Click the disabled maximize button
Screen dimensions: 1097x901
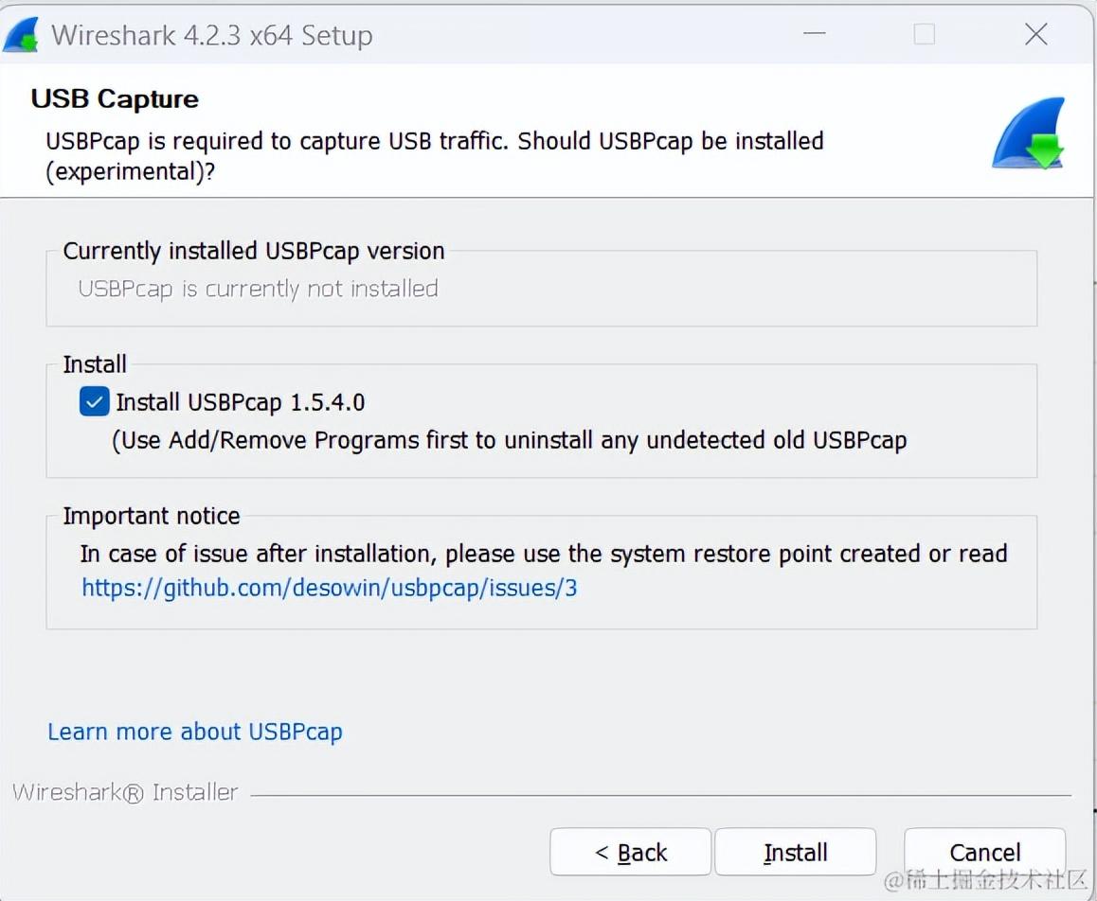925,33
